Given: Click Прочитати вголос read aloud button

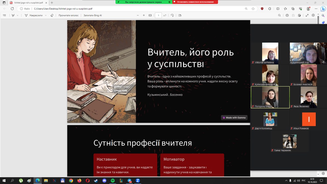Looking at the screenshot, I should click(x=68, y=15).
